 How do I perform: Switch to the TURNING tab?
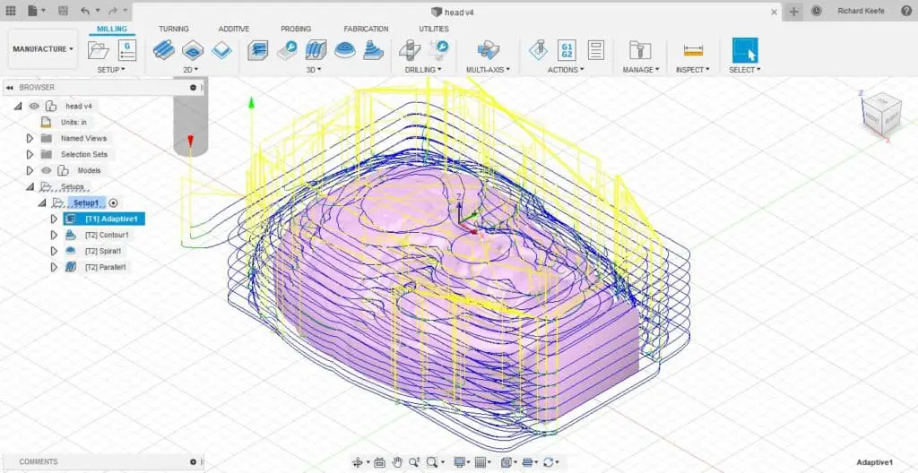[x=174, y=29]
